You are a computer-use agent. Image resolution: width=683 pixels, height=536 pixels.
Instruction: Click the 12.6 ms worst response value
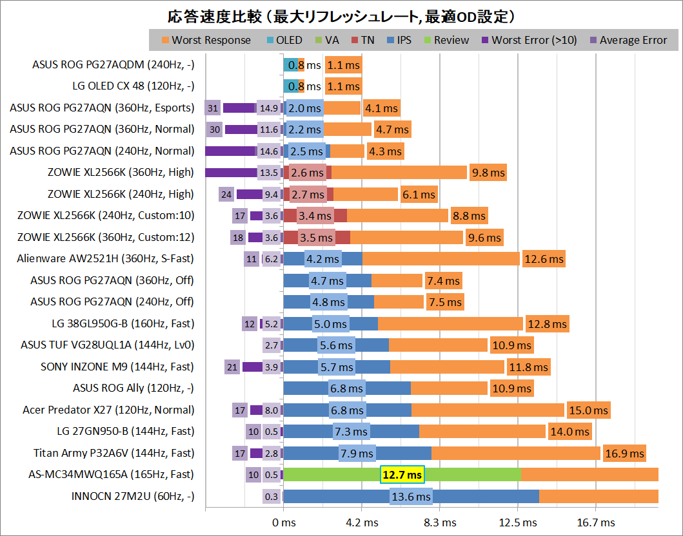click(x=544, y=259)
